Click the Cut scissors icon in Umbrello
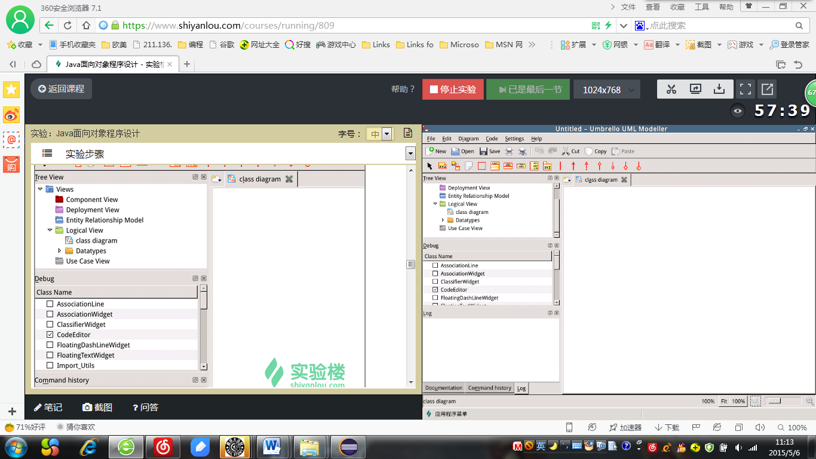 pos(566,151)
